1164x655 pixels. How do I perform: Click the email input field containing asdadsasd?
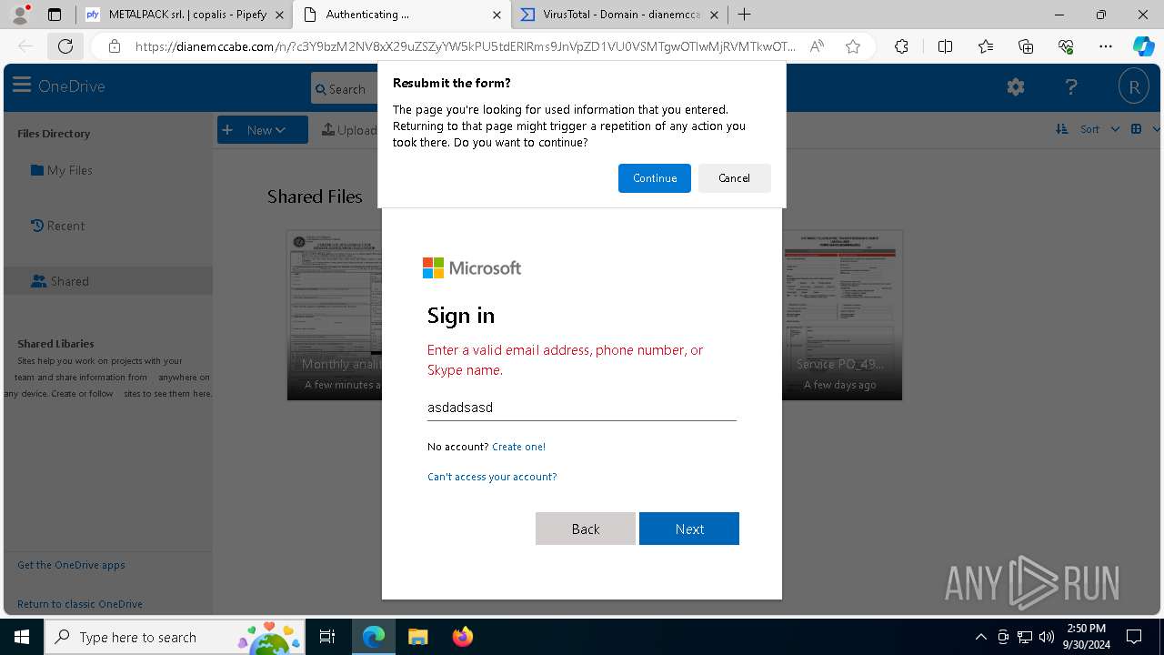pyautogui.click(x=582, y=408)
